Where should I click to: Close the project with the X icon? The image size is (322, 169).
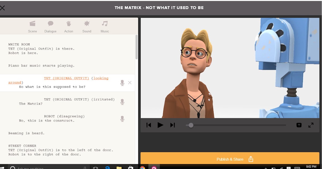tap(2, 8)
